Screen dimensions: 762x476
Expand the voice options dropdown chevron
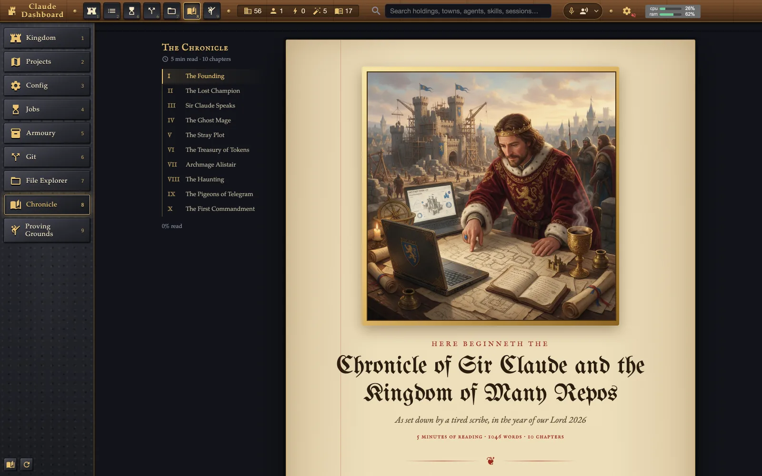point(596,11)
